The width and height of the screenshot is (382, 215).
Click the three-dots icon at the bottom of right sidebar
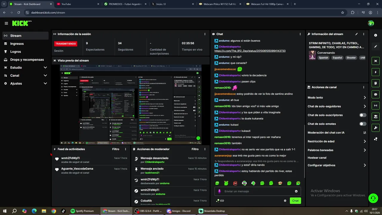pyautogui.click(x=375, y=139)
